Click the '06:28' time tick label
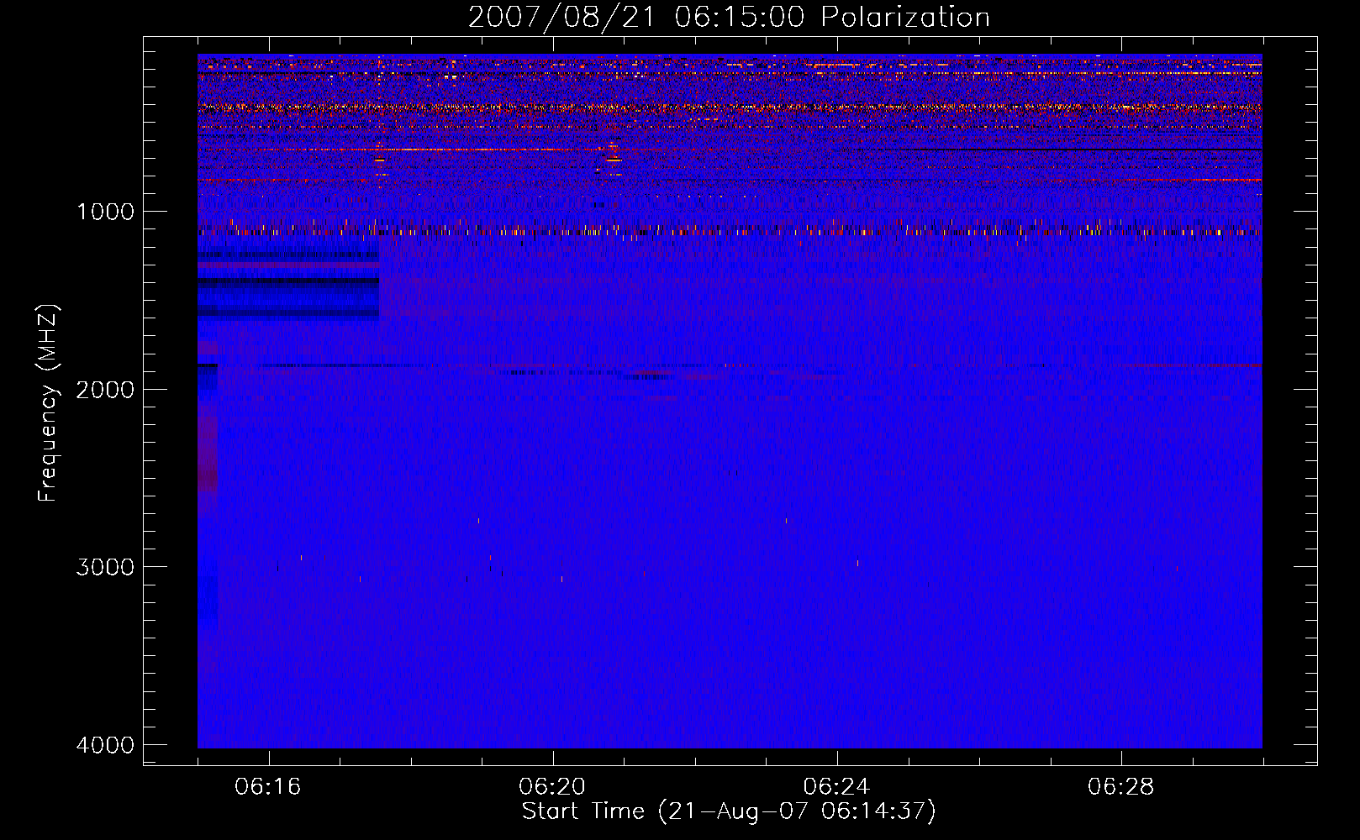1360x840 pixels. tap(1120, 786)
